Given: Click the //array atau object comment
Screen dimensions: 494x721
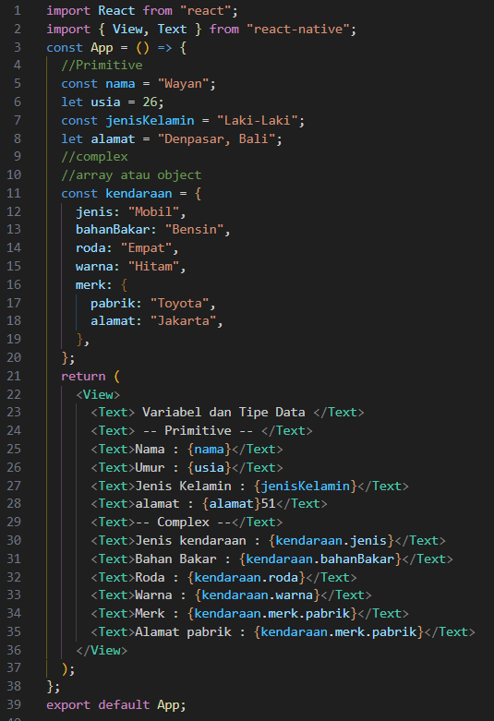Looking at the screenshot, I should [x=131, y=175].
